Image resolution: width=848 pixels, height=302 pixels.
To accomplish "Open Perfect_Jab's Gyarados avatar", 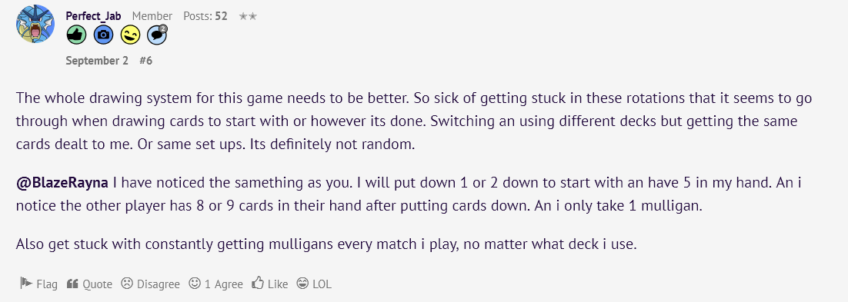I will [35, 24].
